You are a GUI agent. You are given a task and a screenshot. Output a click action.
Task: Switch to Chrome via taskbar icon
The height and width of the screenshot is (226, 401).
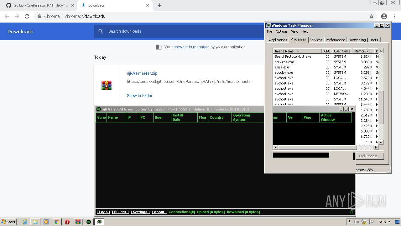pos(56,222)
